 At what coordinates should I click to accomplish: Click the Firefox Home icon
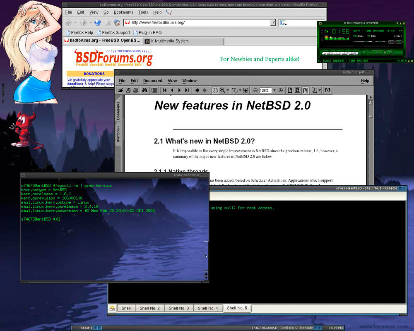tap(117, 23)
